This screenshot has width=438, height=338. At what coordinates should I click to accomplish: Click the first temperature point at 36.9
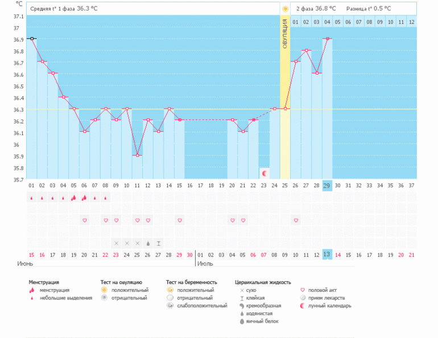(x=32, y=39)
